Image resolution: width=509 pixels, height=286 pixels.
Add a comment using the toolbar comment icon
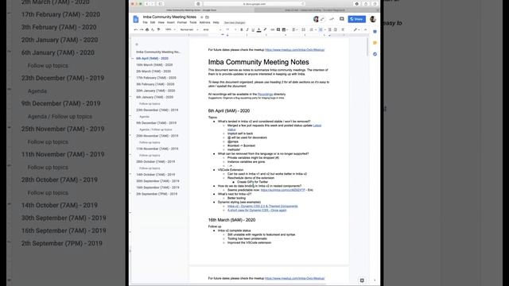point(278,29)
